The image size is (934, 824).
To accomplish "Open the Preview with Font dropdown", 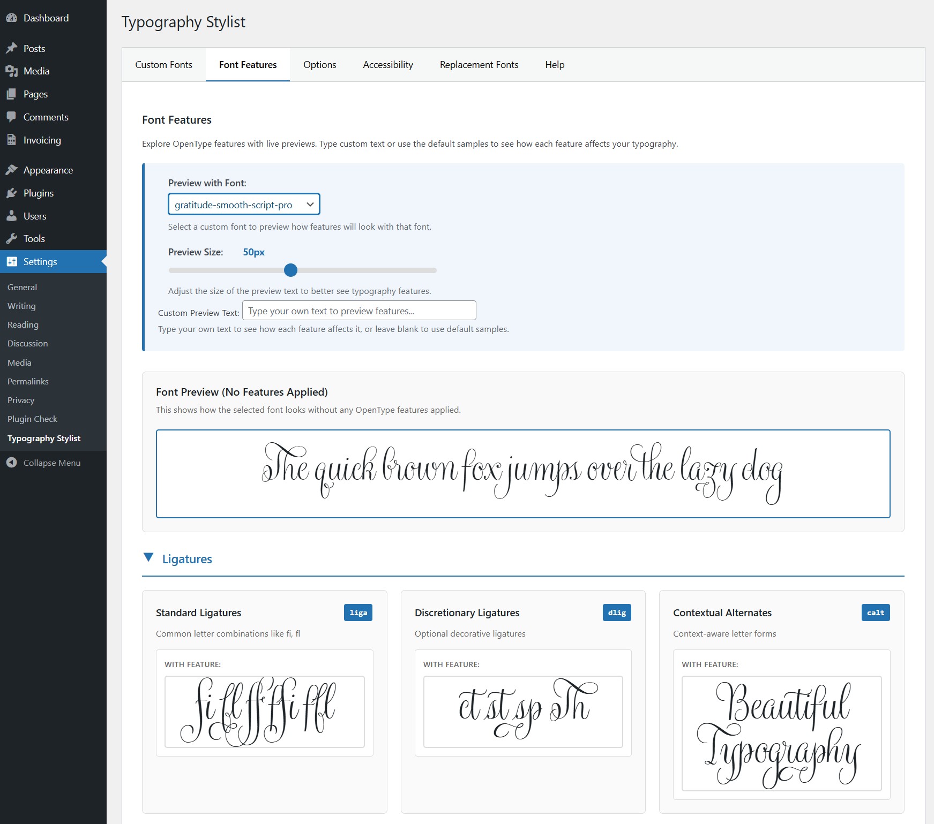I will (244, 204).
